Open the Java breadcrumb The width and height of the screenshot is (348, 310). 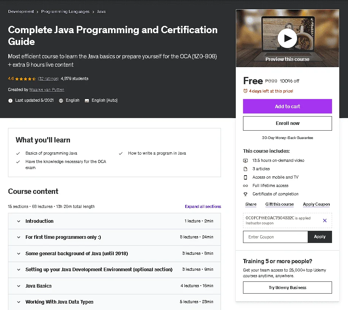pyautogui.click(x=101, y=11)
